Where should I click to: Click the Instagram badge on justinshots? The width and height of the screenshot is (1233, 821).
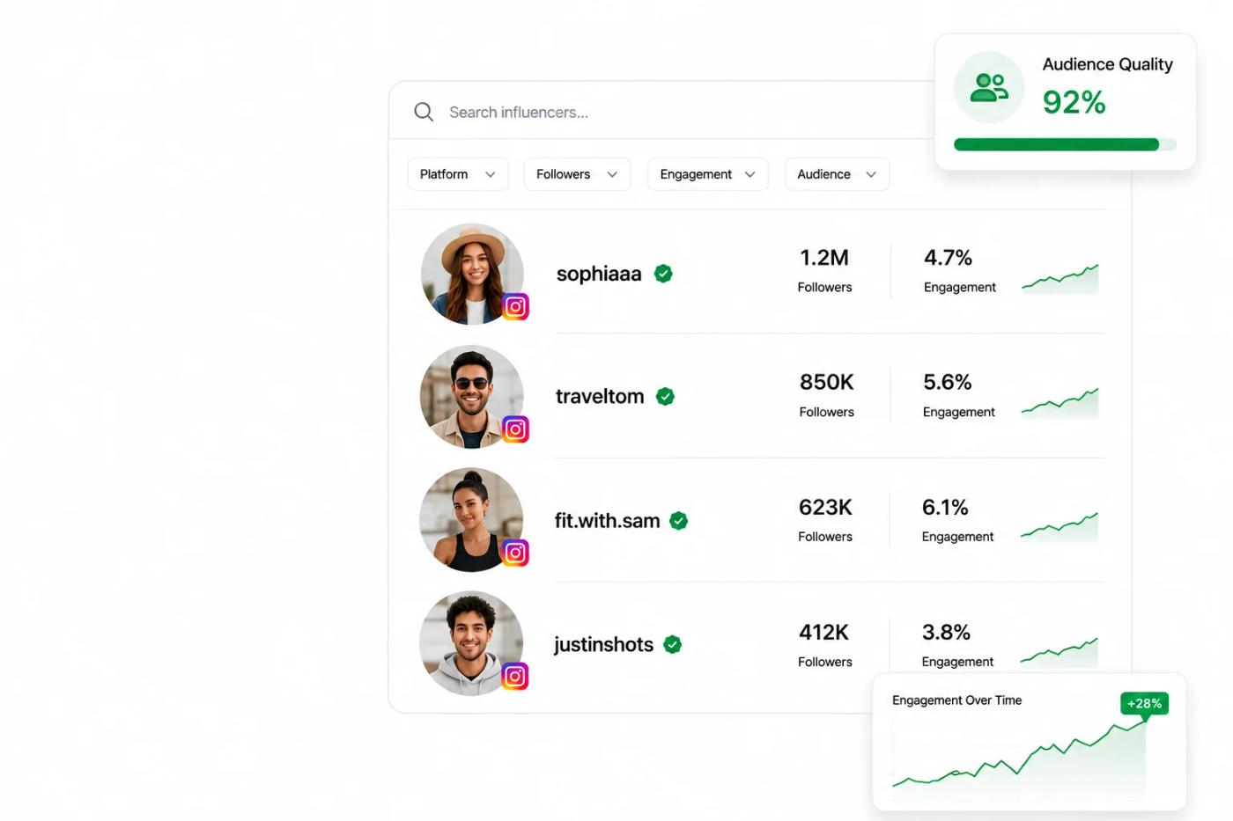tap(515, 676)
